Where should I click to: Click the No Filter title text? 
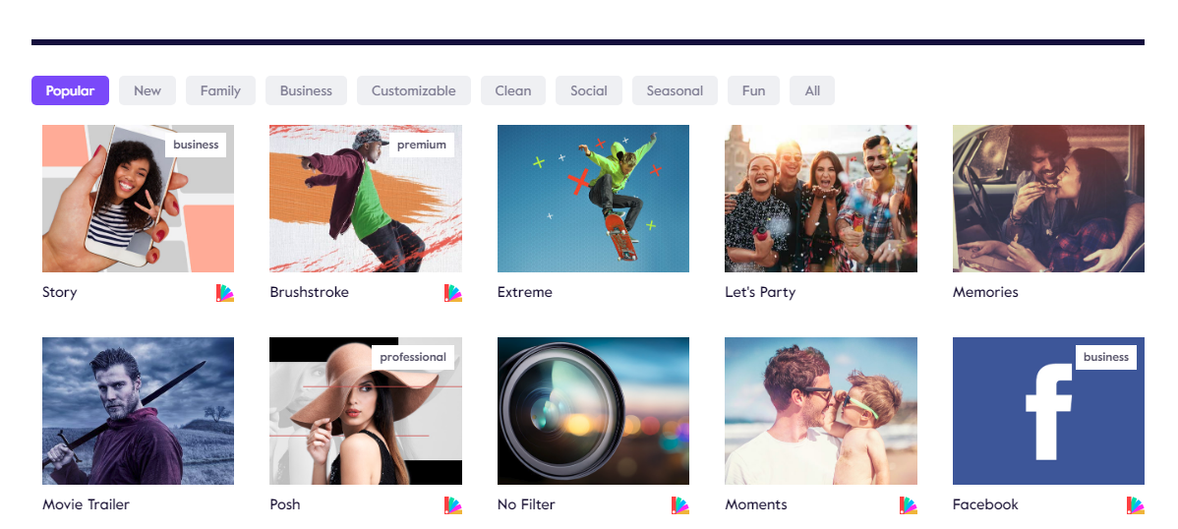click(x=526, y=504)
